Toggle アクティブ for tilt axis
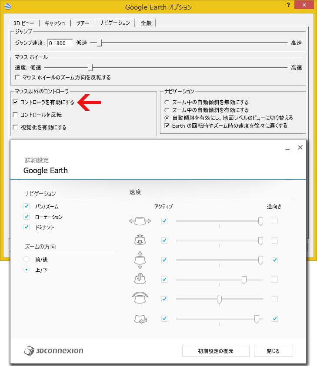 [x=164, y=280]
